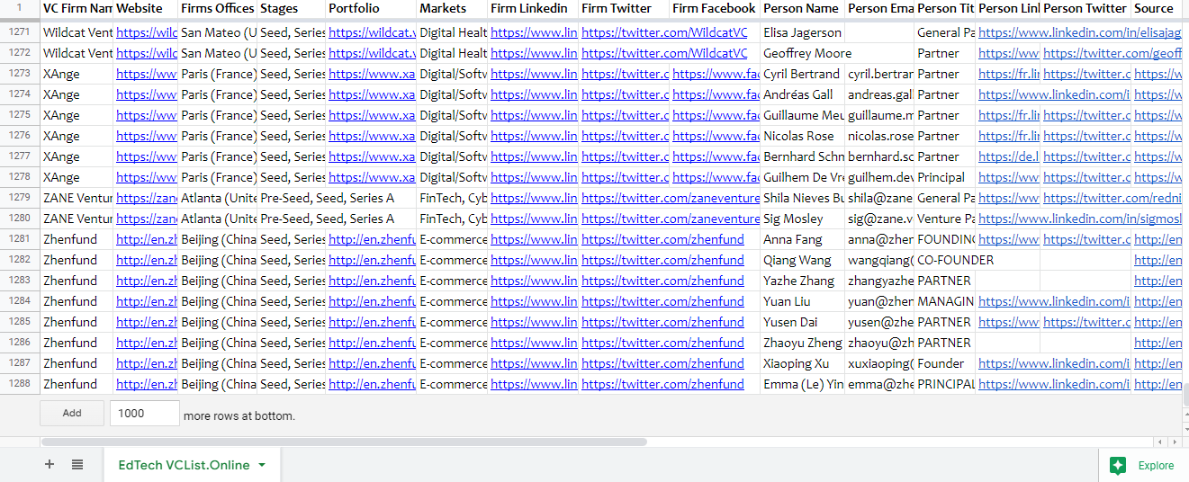Select the Firm Facebook column header

[715, 8]
